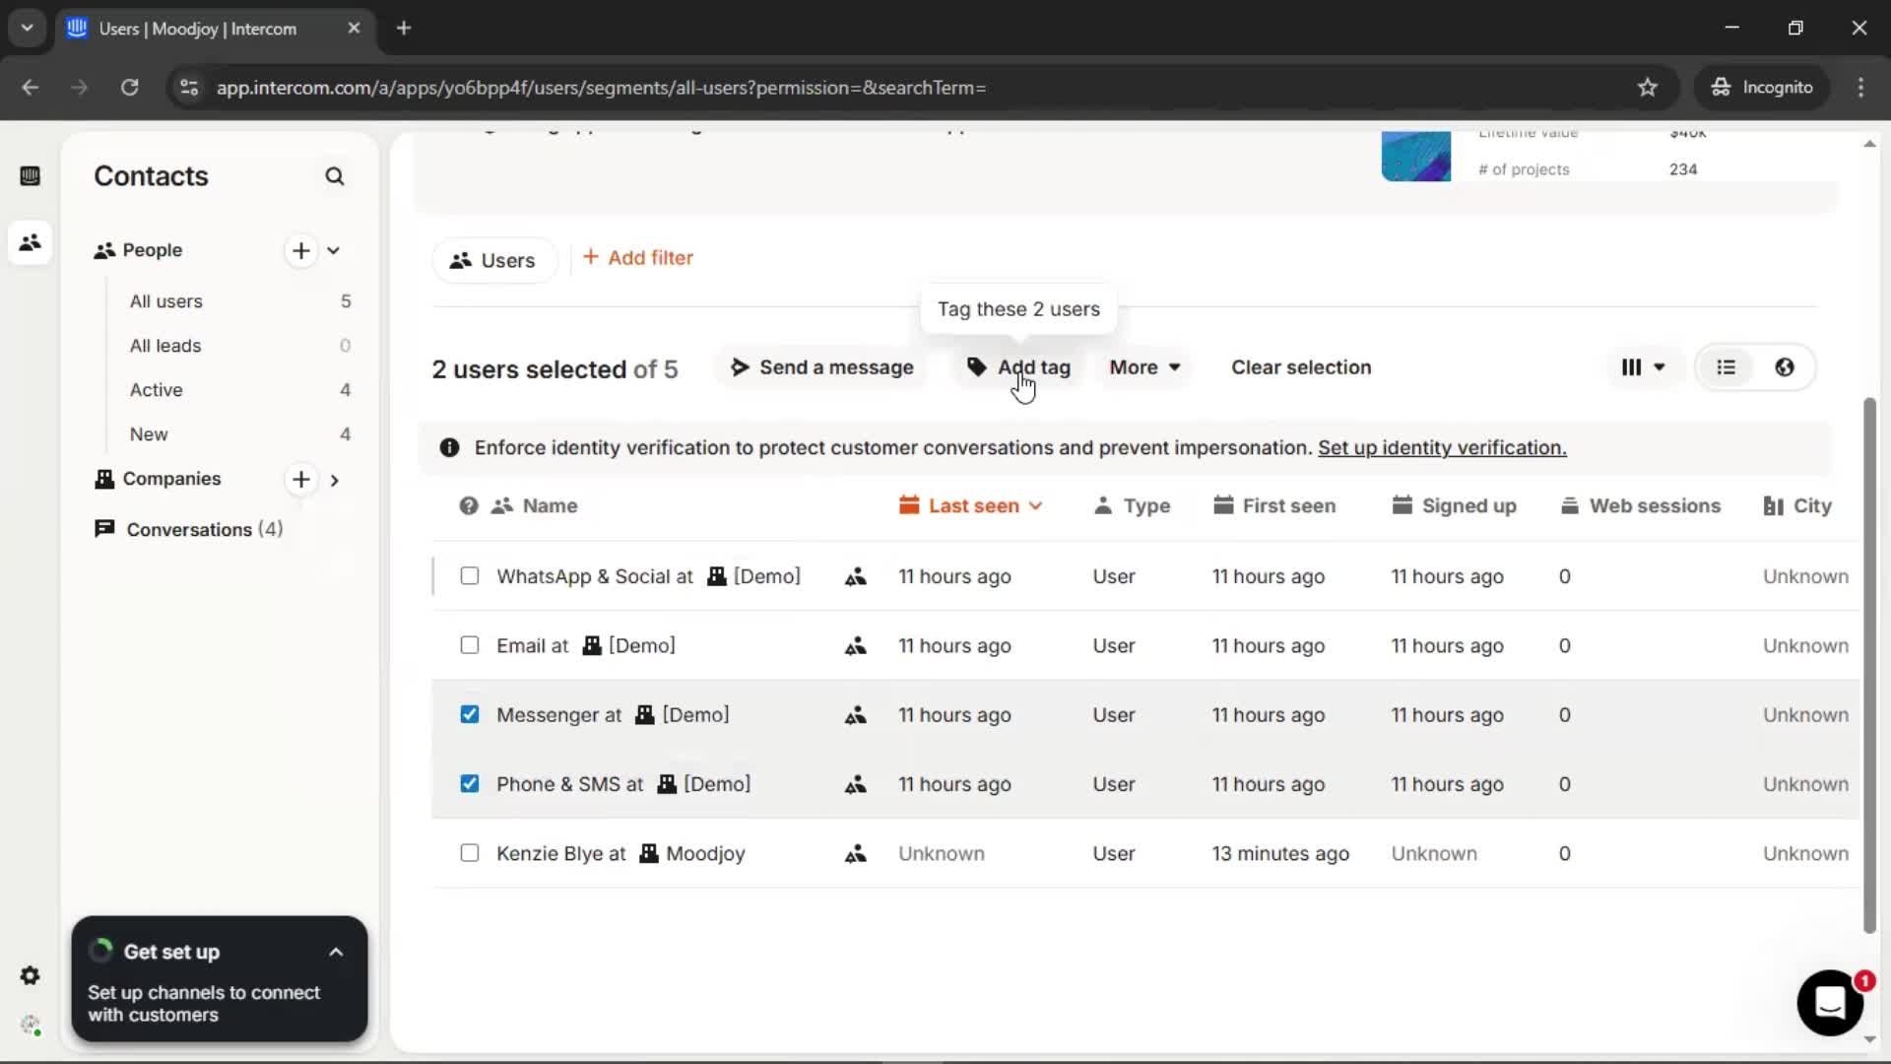Bookmark this page with the star icon
Viewport: 1891px width, 1064px height.
click(x=1648, y=88)
